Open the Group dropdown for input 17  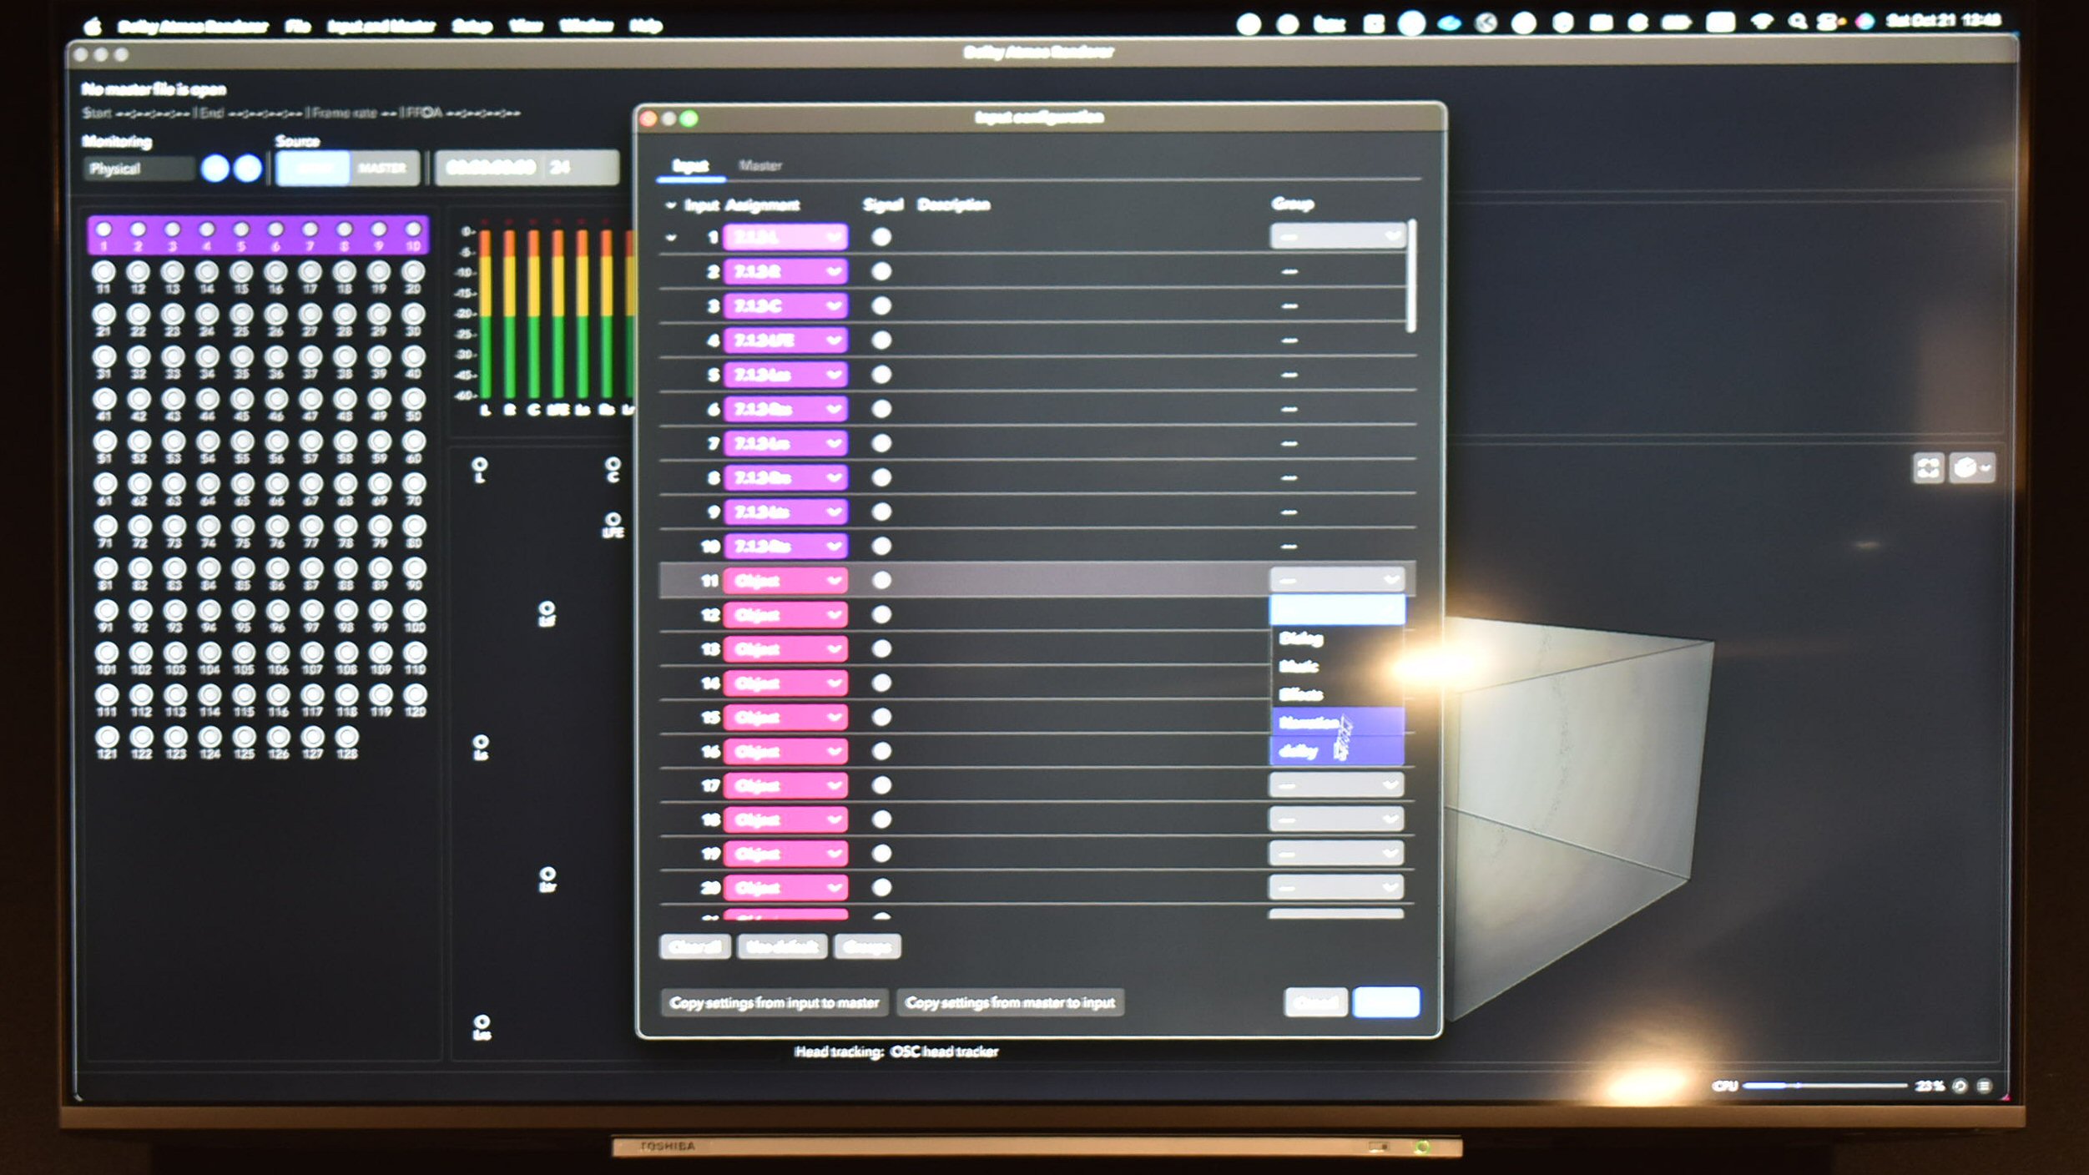(x=1336, y=784)
